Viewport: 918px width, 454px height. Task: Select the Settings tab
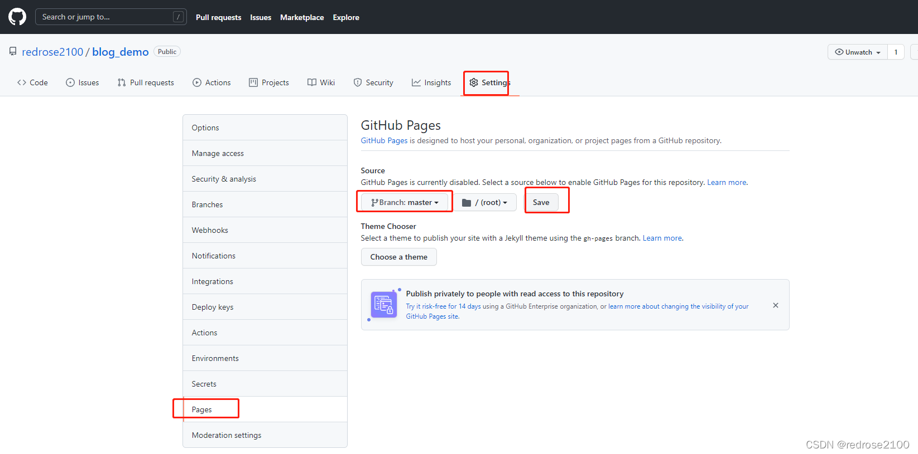click(x=490, y=82)
